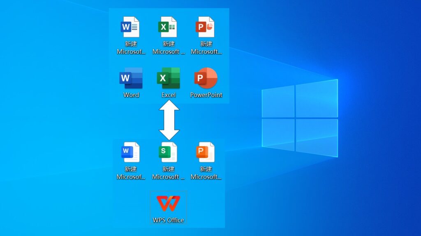Open the PowerPoint application shortcut icon
The width and height of the screenshot is (421, 236).
click(206, 78)
